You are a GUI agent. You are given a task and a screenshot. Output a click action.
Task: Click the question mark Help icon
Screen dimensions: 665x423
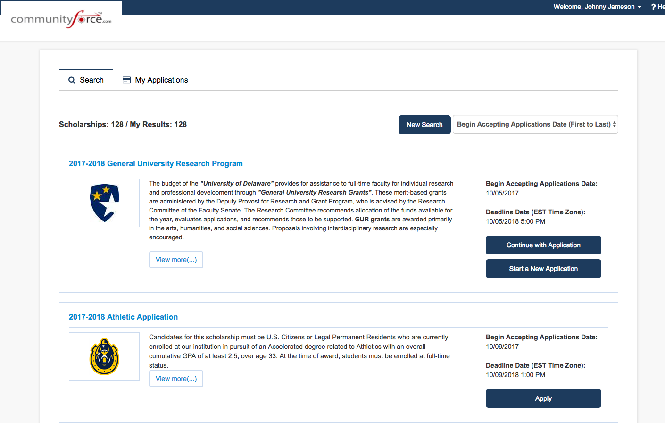[x=653, y=7]
